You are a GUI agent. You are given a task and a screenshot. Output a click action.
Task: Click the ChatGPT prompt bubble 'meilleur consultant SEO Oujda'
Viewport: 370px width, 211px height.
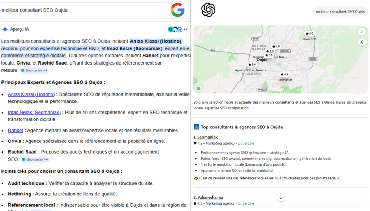point(340,12)
